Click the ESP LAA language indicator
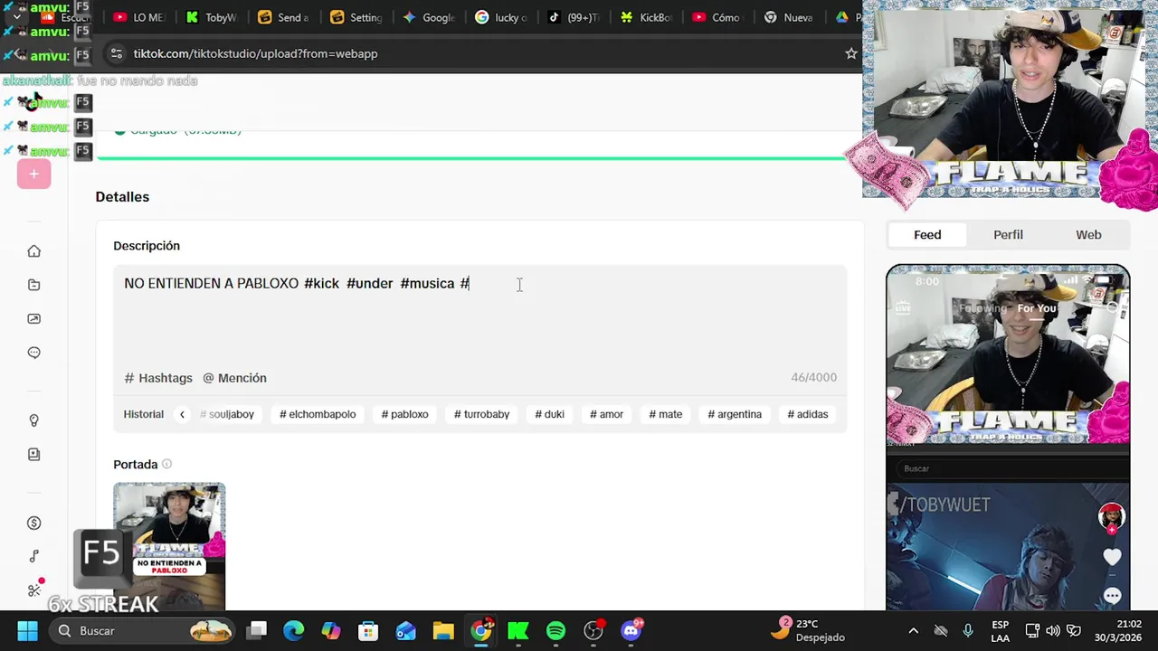The image size is (1158, 651). 1000,630
